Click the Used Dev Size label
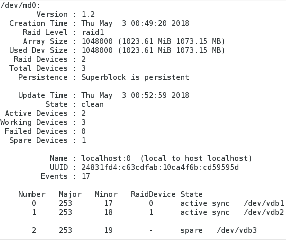286x240 pixels. tap(39, 50)
